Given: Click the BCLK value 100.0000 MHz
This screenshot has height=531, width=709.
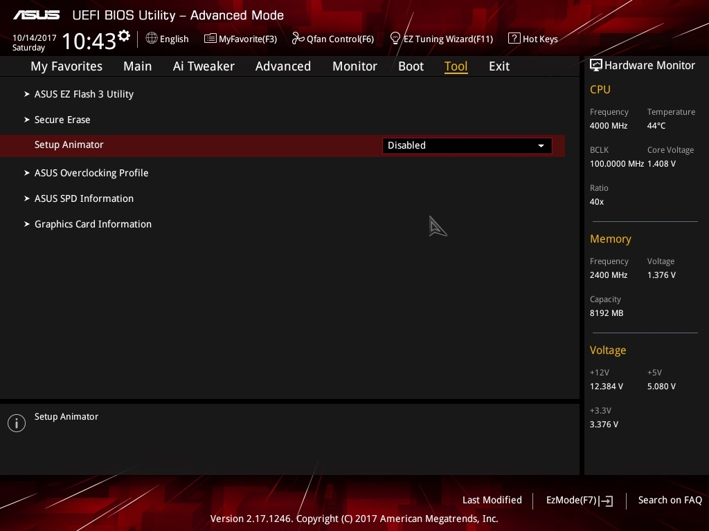Looking at the screenshot, I should pos(617,164).
